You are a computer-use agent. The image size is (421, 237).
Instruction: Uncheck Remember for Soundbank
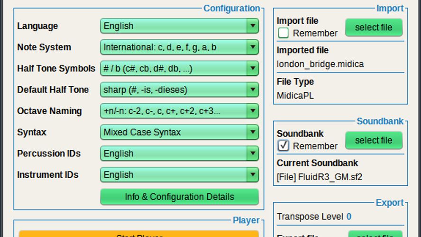284,146
